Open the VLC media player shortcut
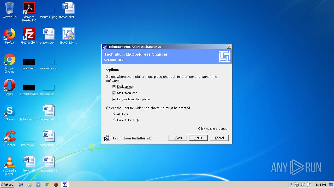Image resolution: width=334 pixels, height=188 pixels. click(x=9, y=166)
